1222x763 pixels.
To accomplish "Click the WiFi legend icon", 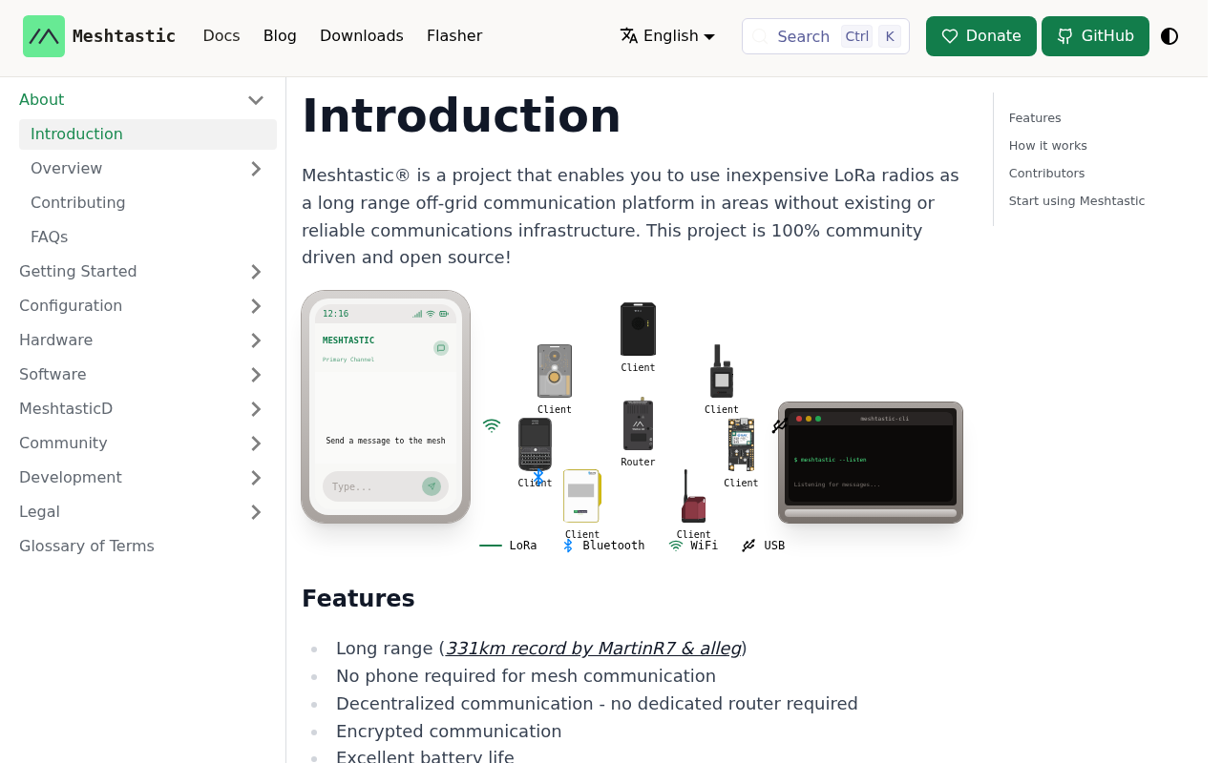I will (676, 546).
